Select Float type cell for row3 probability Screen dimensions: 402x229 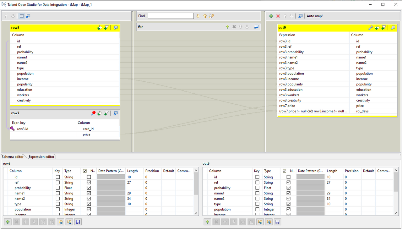(x=72, y=188)
